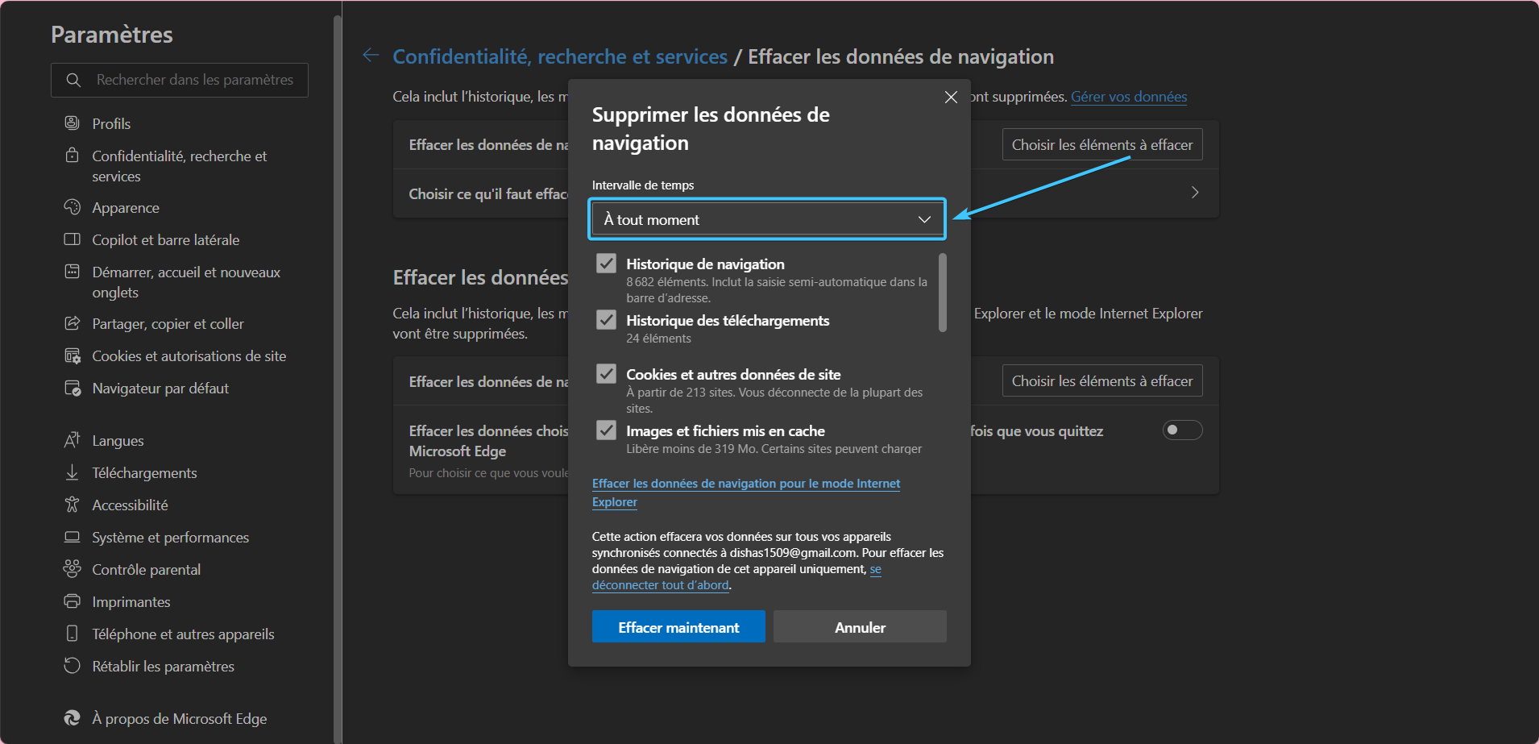Click the Microsoft Edge logo icon
Screen dimensions: 1539x744
pyautogui.click(x=72, y=718)
